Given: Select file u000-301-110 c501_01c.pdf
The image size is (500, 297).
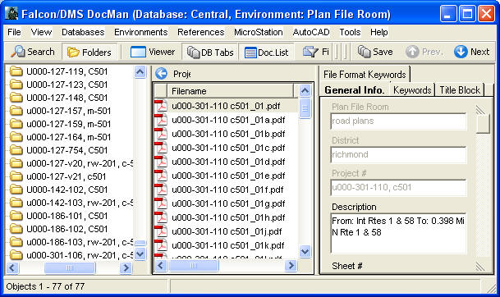Looking at the screenshot, I should 228,148.
